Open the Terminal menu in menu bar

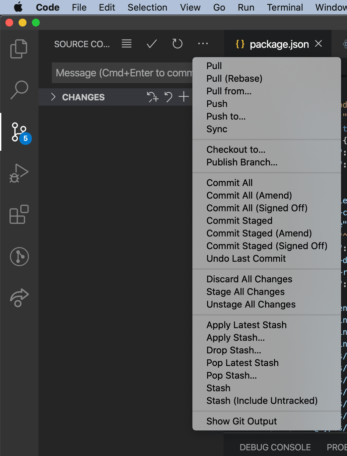[285, 7]
